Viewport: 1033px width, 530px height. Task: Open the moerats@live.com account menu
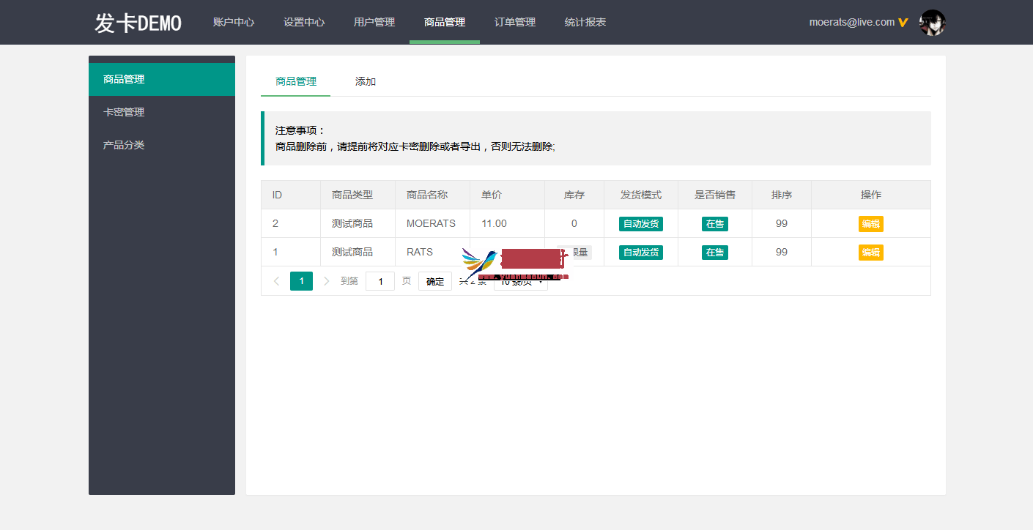tap(851, 22)
